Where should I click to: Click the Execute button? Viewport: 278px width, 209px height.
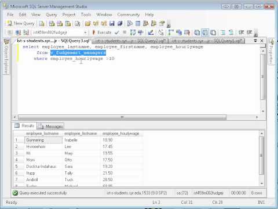coord(102,33)
